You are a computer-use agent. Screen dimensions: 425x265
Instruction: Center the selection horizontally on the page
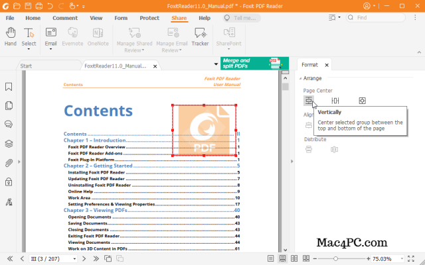point(335,101)
